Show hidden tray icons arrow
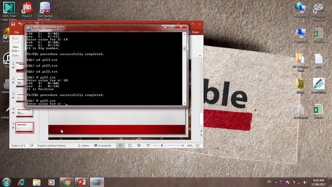The height and width of the screenshot is (187, 332). coord(276,182)
